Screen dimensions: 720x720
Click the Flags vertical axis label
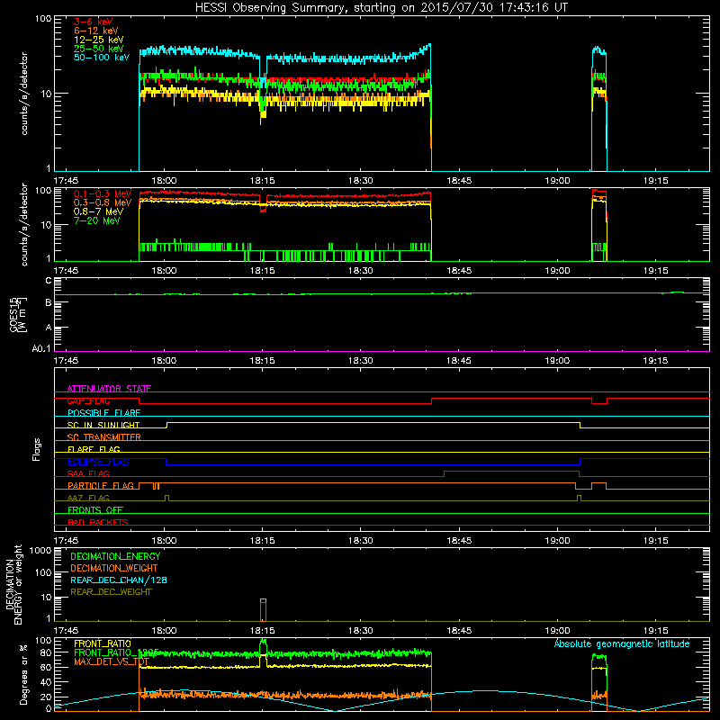(37, 449)
